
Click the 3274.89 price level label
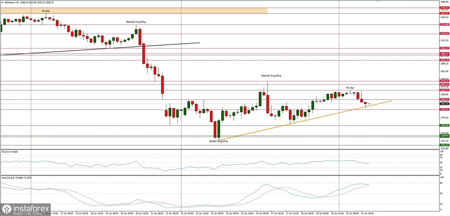[444, 24]
